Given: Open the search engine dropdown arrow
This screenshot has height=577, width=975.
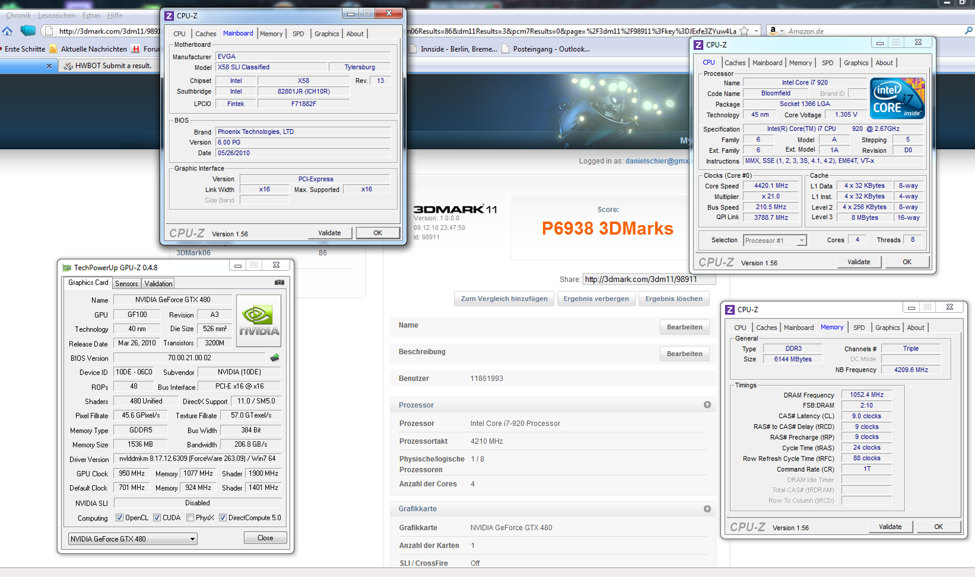Looking at the screenshot, I should coord(782,31).
